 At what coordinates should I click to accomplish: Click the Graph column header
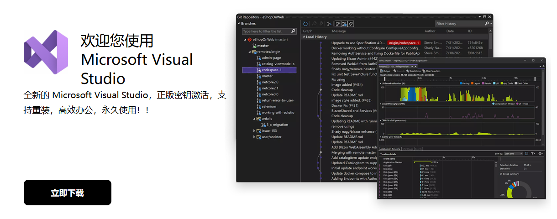point(308,31)
